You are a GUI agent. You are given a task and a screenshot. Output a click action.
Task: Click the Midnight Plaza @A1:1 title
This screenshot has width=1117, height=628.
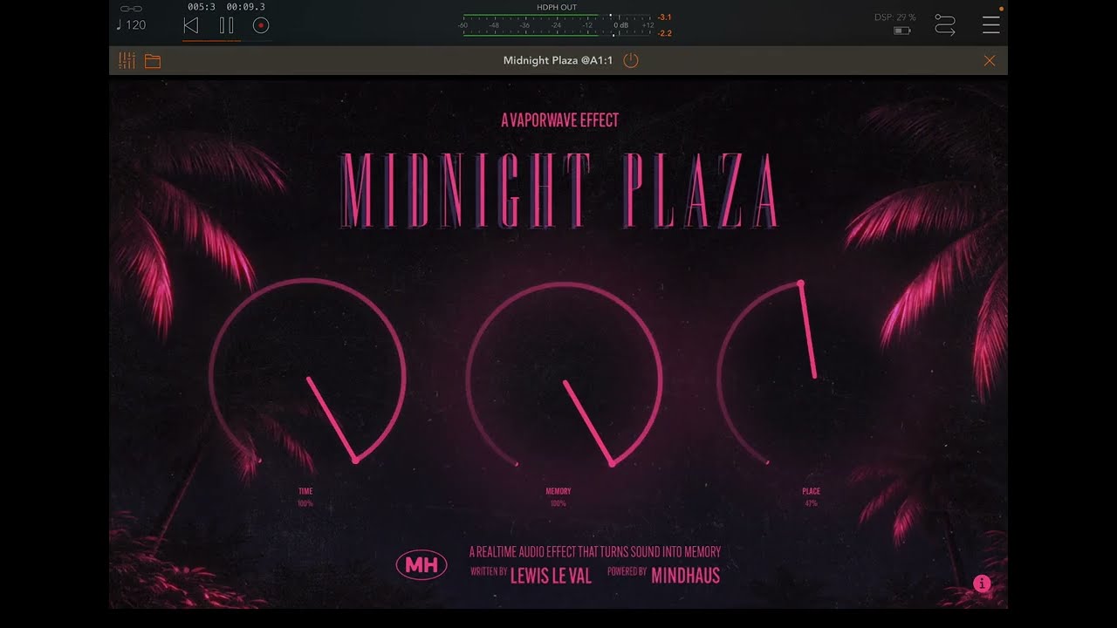click(x=558, y=60)
